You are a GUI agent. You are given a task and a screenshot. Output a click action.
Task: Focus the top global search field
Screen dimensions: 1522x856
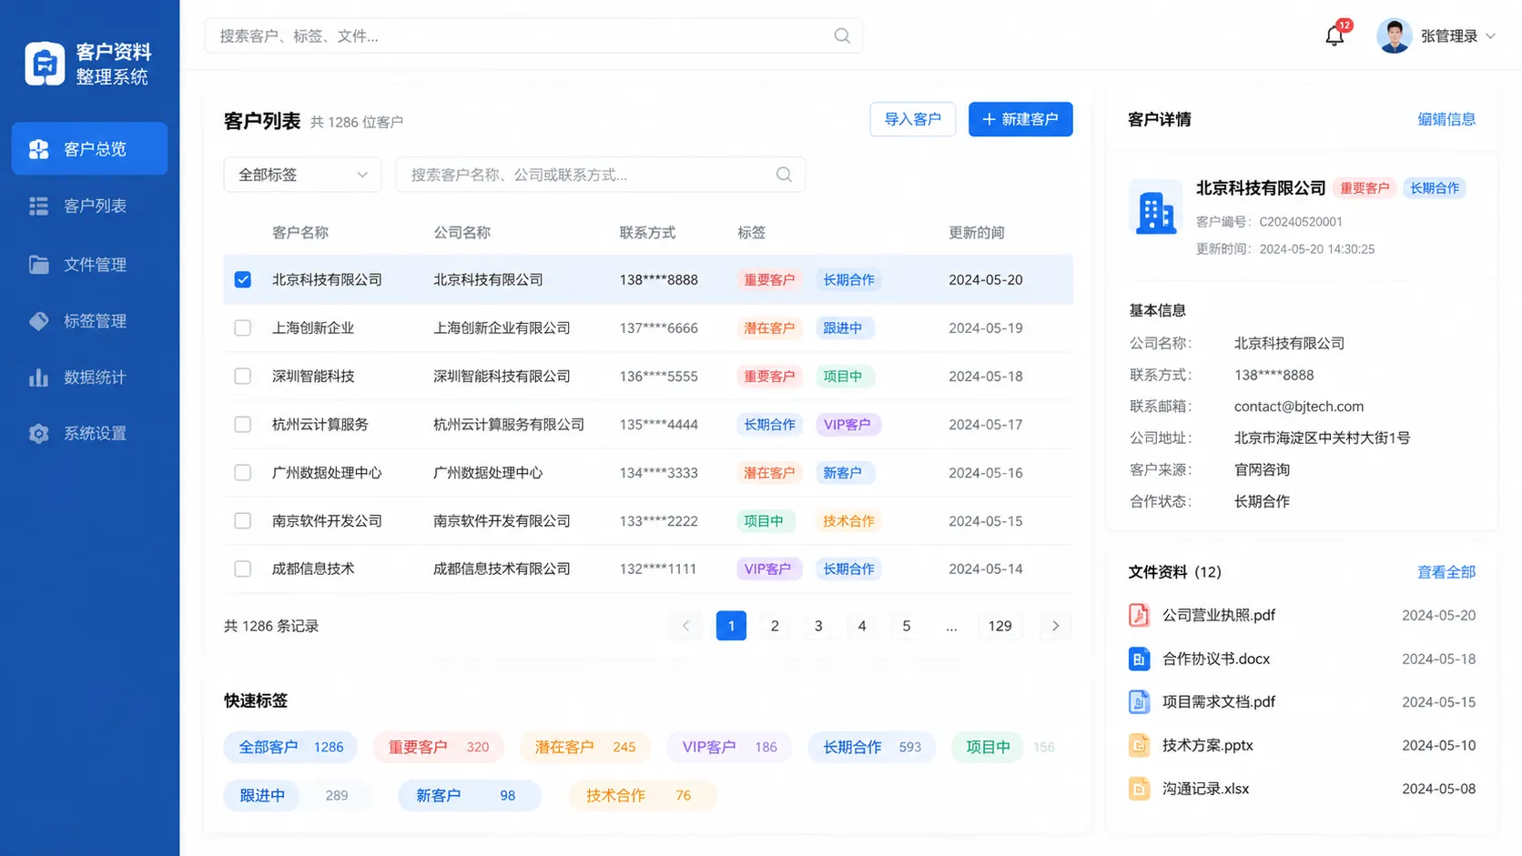tap(533, 35)
